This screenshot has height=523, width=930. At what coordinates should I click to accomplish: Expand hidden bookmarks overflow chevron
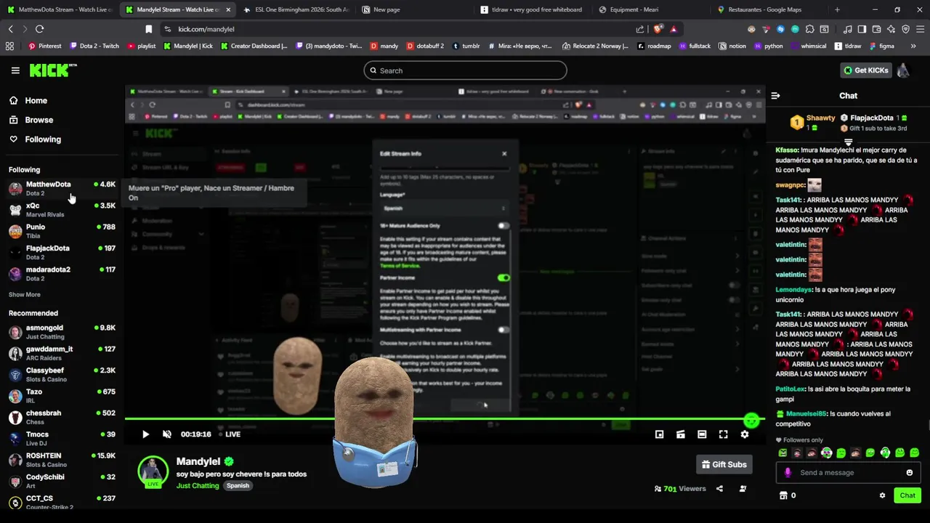(913, 46)
